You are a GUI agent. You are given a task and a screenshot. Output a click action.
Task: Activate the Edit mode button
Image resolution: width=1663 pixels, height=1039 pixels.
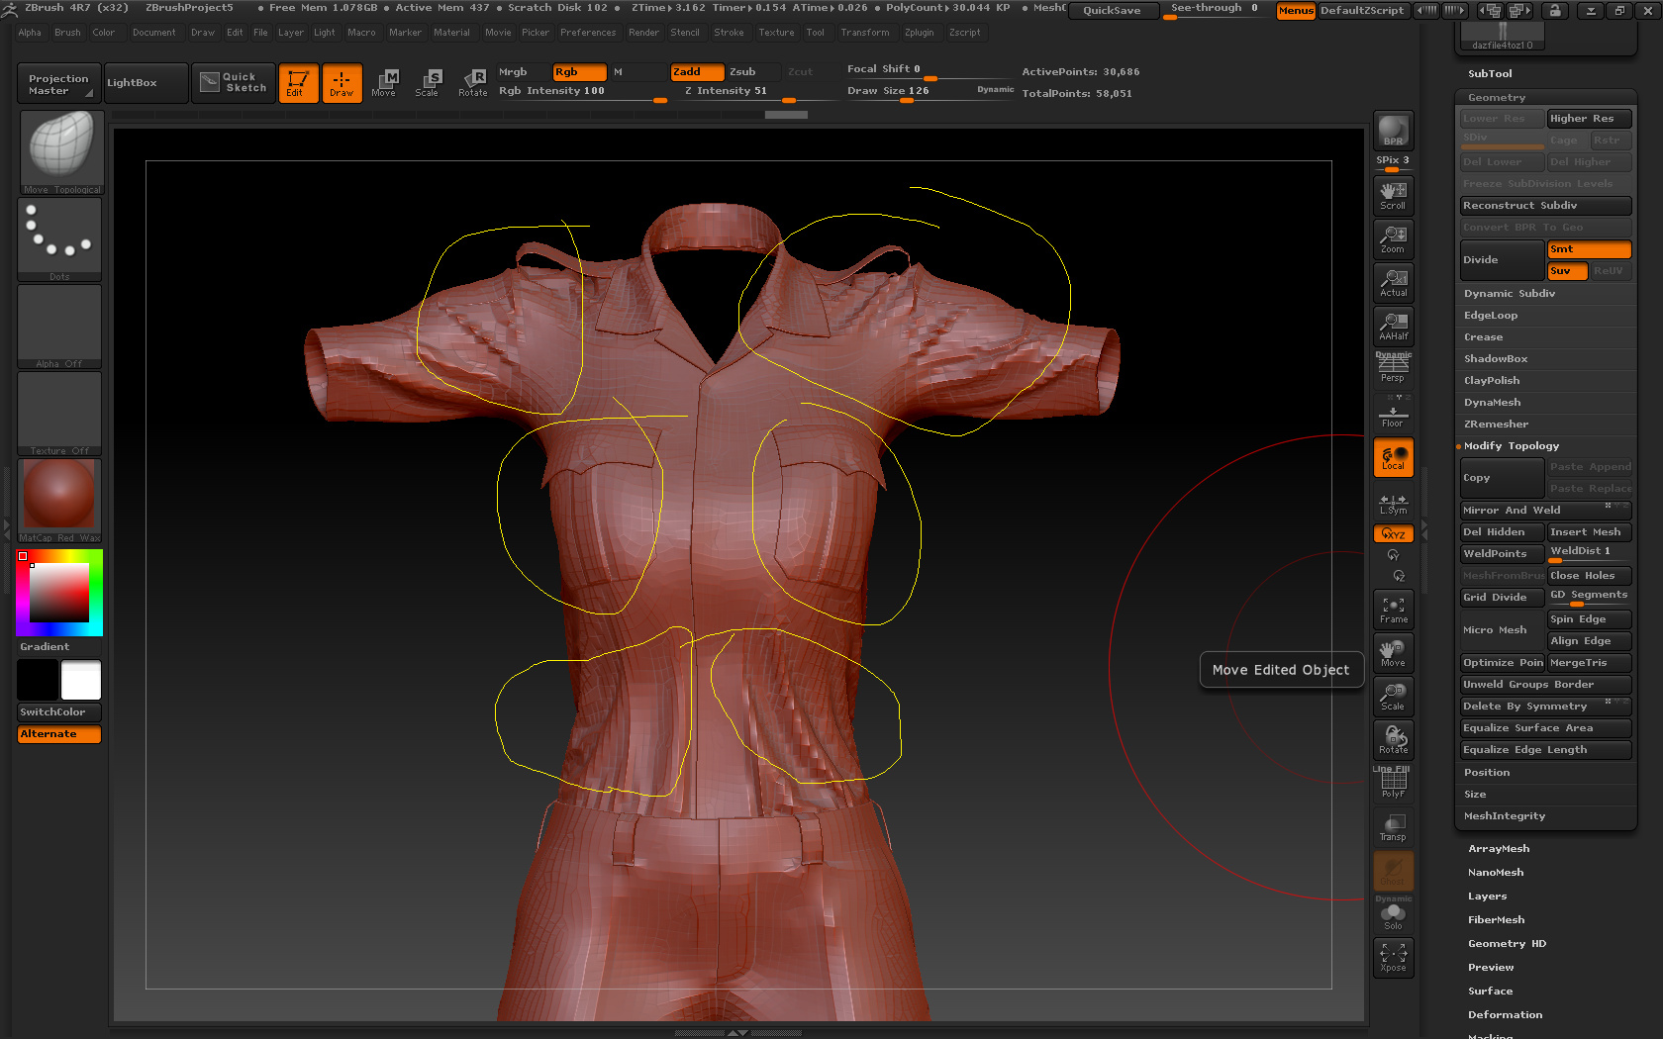(x=298, y=83)
